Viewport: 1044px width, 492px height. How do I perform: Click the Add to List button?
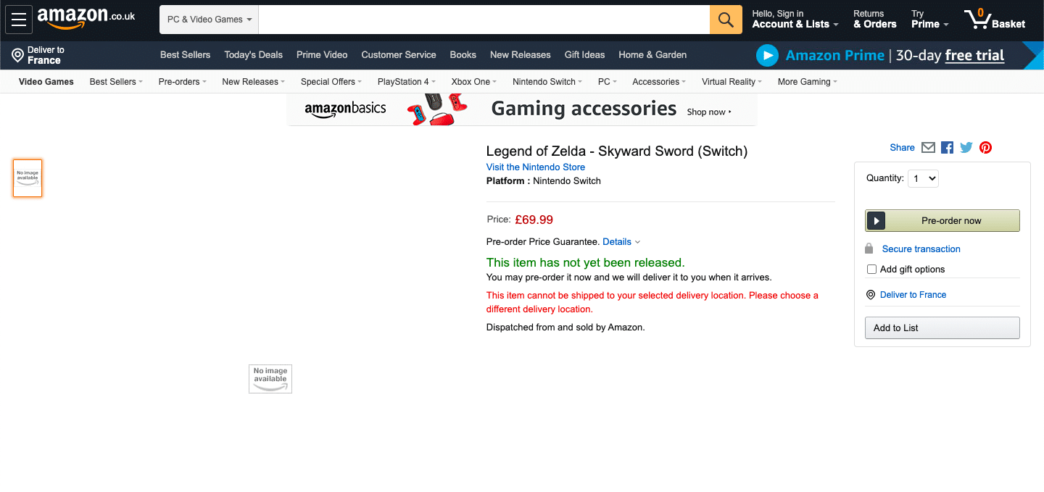coord(942,328)
